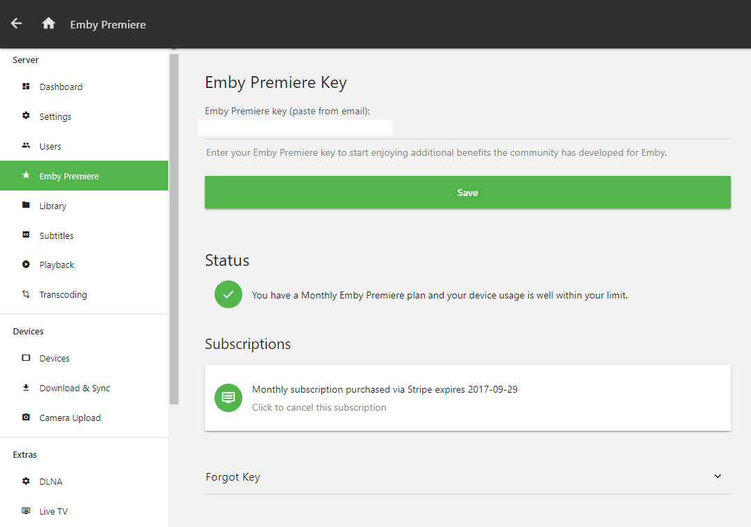Click the Dashboard grid icon
The image size is (751, 527).
click(26, 87)
